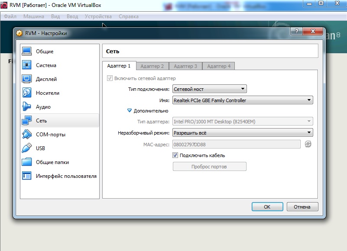Screen dimensions: 347x251
Task: Collapse the Дополнительно section
Action: [130, 111]
